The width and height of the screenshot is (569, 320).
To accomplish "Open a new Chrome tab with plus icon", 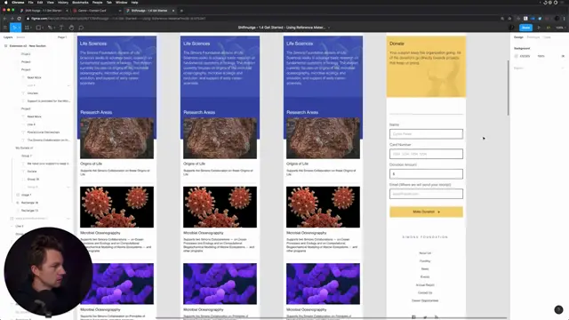I will (x=181, y=11).
